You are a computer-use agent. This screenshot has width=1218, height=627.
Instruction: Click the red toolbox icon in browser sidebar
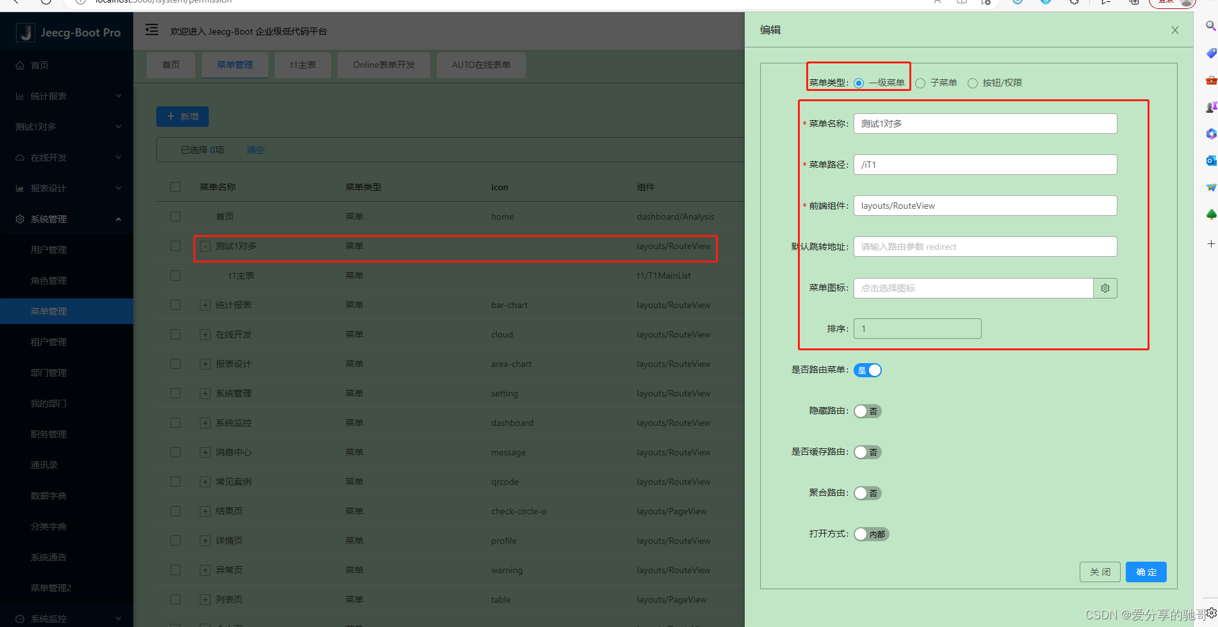(x=1210, y=80)
